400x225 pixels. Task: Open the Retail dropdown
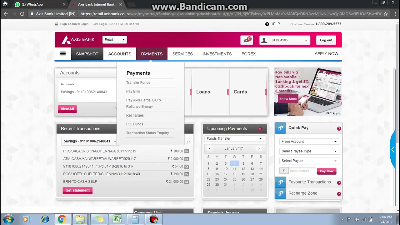(x=114, y=40)
